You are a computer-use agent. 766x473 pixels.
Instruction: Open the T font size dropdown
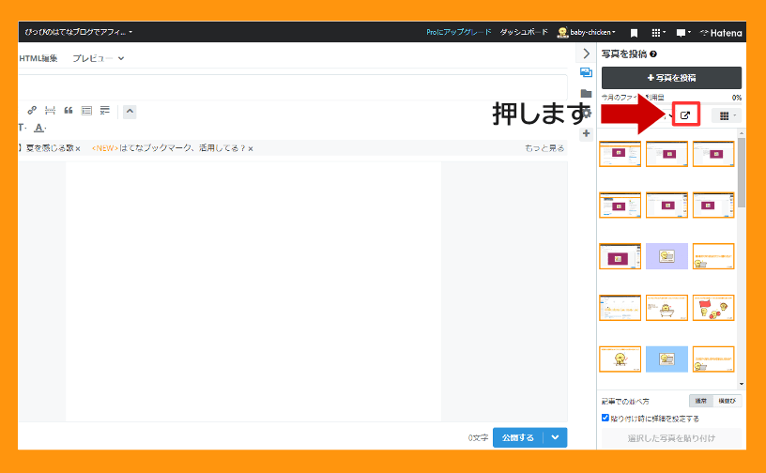click(x=22, y=128)
